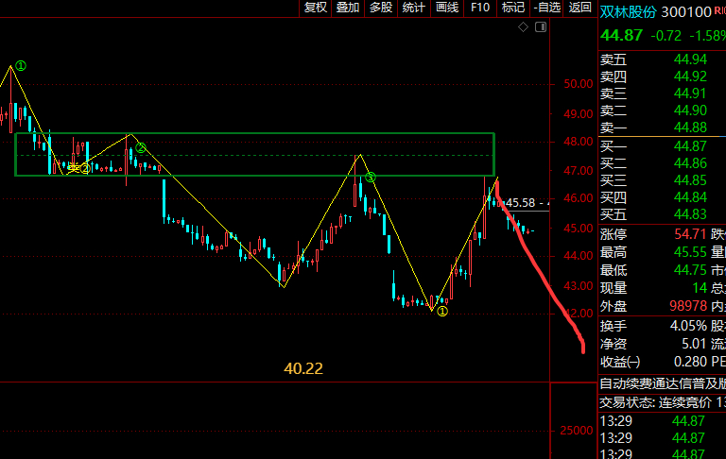The image size is (726, 459).
Task: Click the 复权 toolbar button
Action: pyautogui.click(x=316, y=8)
